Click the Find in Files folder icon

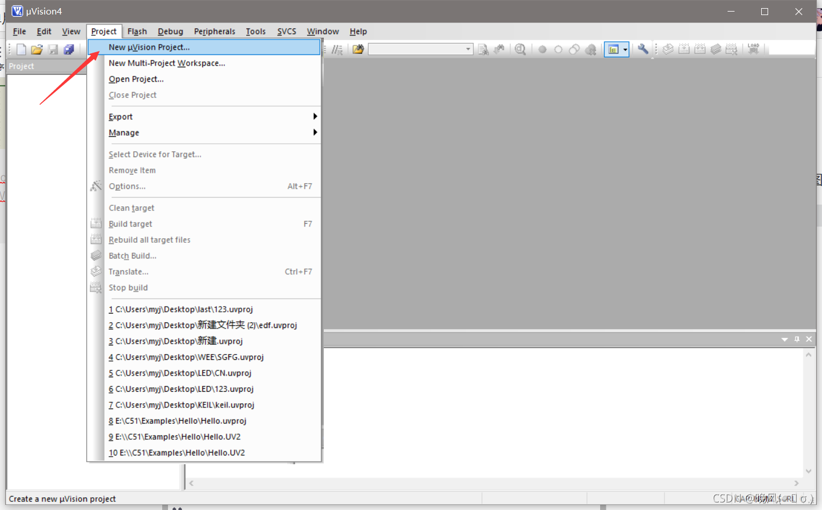point(358,49)
